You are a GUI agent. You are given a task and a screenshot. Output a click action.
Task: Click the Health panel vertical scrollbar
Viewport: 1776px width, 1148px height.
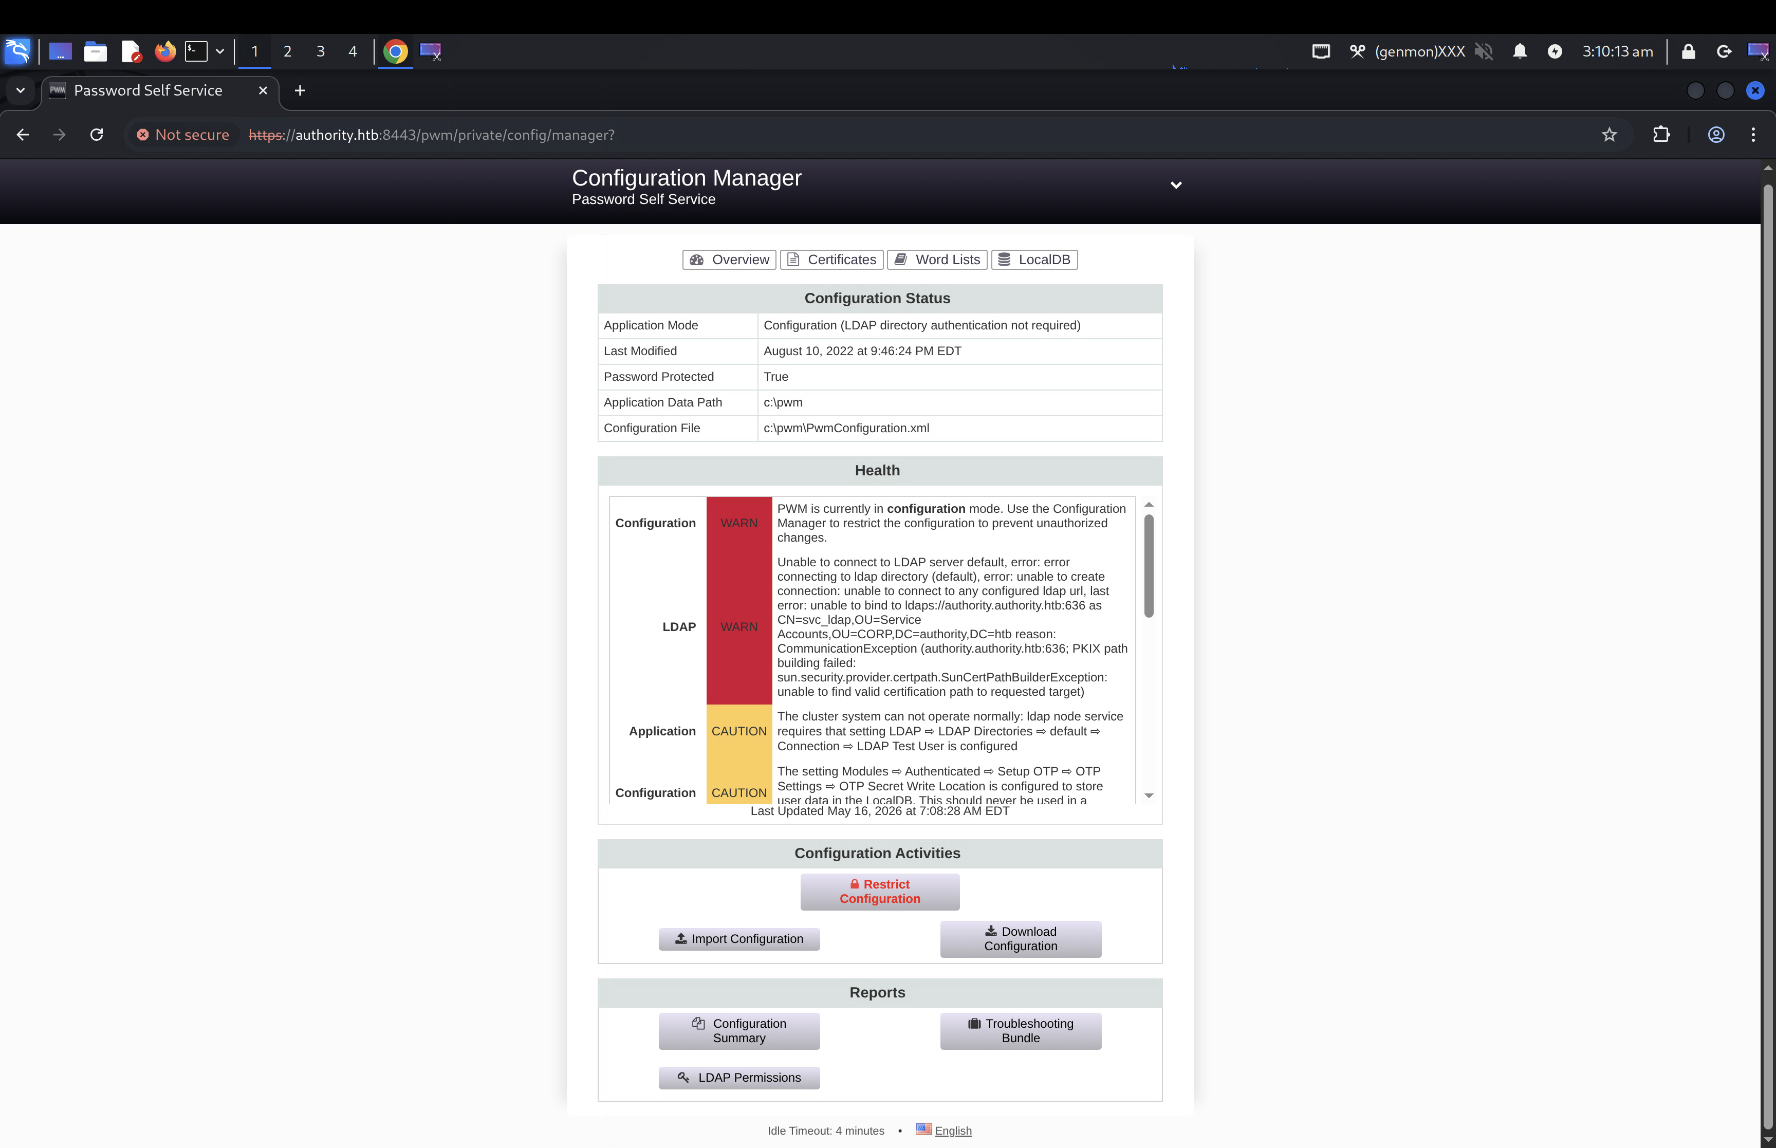(x=1149, y=566)
